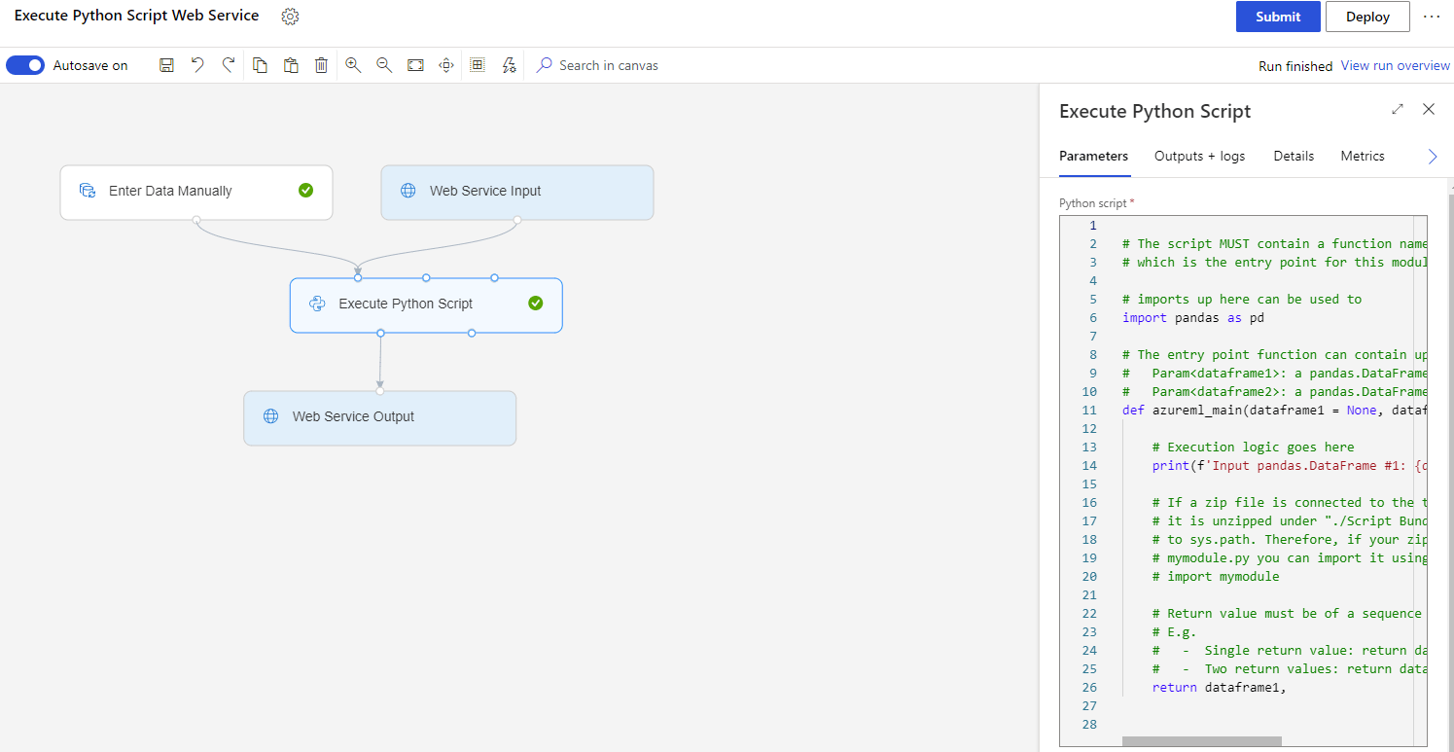1454x752 pixels.
Task: Activate the pan mode icon
Action: 446,65
